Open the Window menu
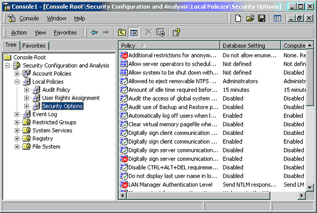This screenshot has height=213, width=317. pos(57,19)
